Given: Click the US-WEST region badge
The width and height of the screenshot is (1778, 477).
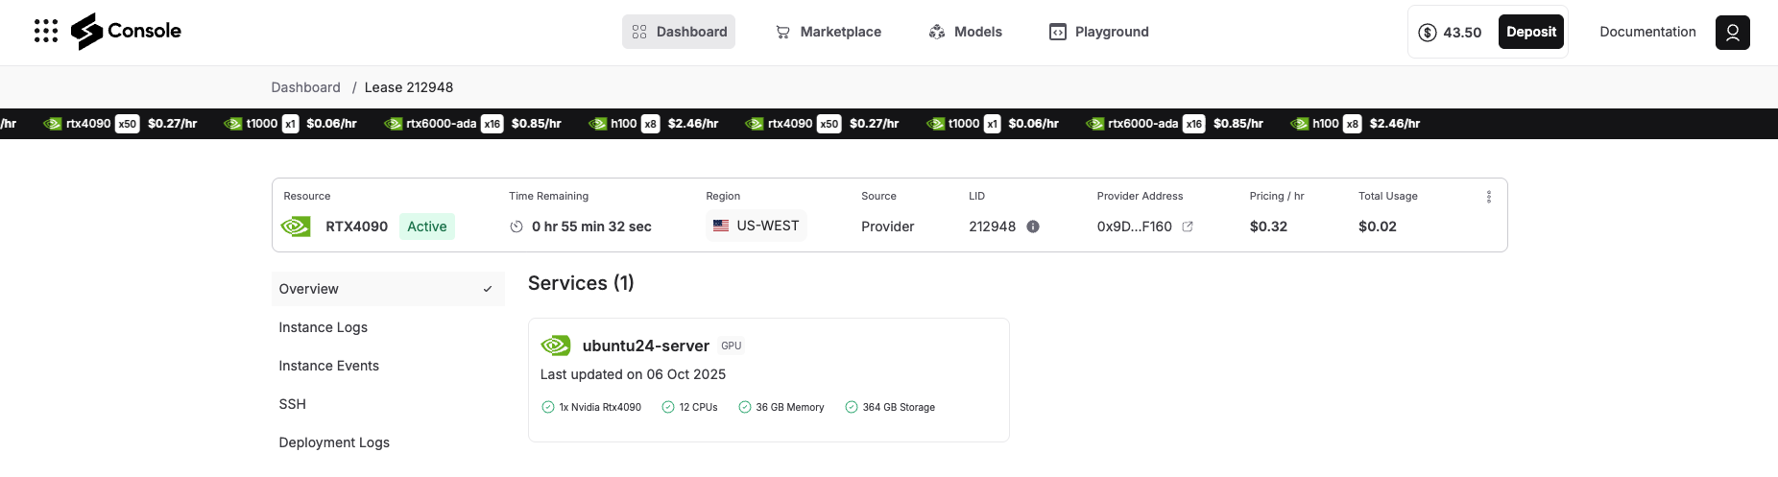Looking at the screenshot, I should pos(757,226).
